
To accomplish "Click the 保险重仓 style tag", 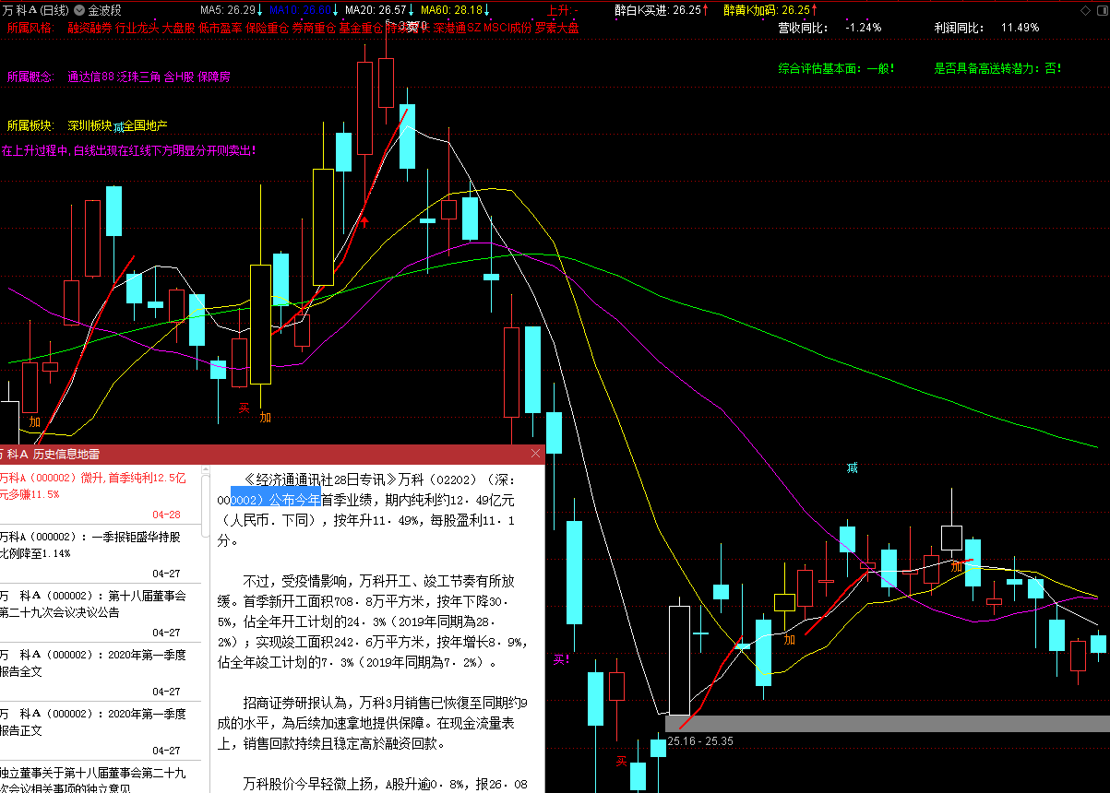I will (267, 28).
